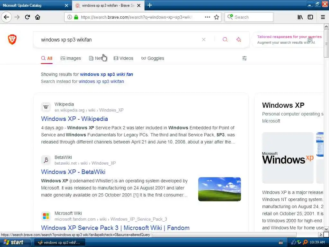Screen dimensions: 329x247
Task: Open a new tab with plus button
Action: point(150,5)
